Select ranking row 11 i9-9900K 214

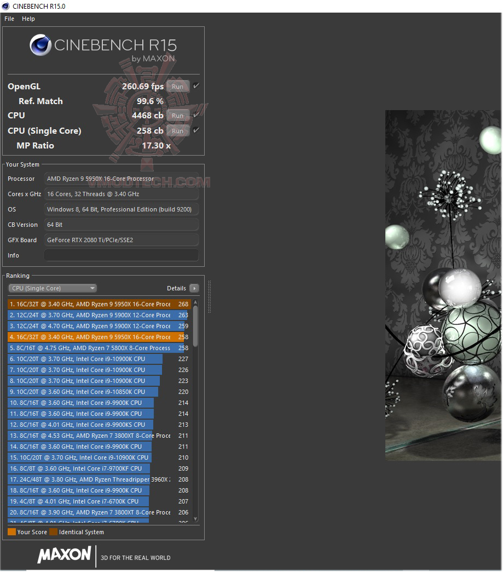[x=99, y=414]
